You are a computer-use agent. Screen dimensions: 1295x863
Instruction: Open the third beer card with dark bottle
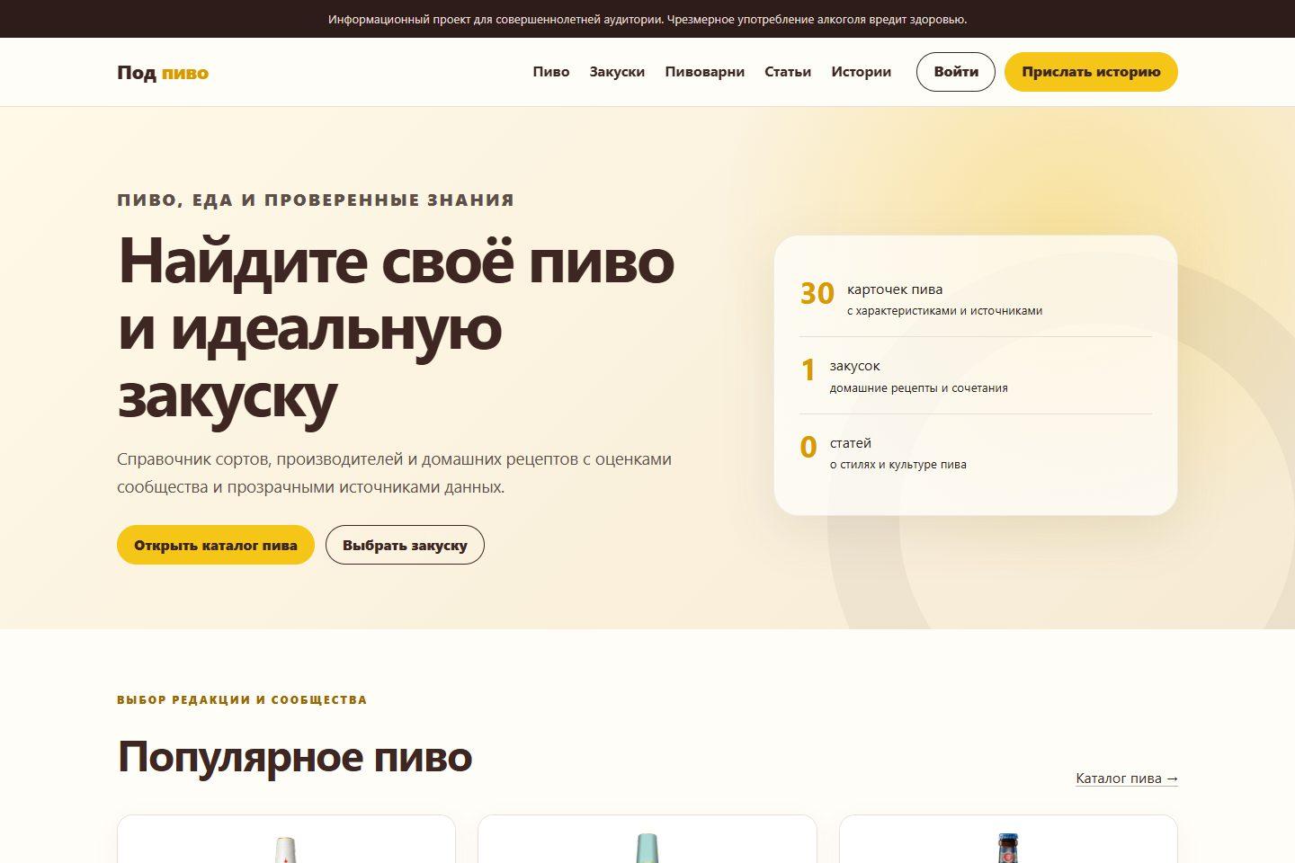click(1008, 840)
